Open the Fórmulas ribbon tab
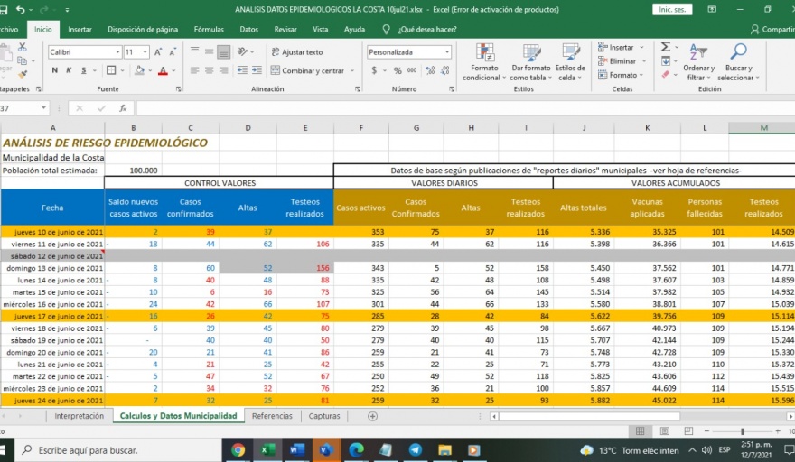 (209, 29)
